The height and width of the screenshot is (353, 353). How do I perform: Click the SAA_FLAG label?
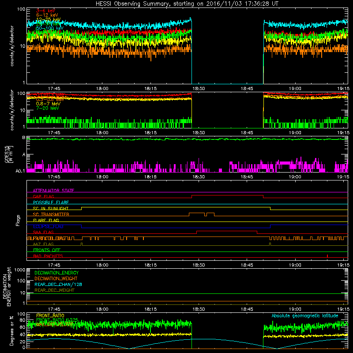click(43, 233)
